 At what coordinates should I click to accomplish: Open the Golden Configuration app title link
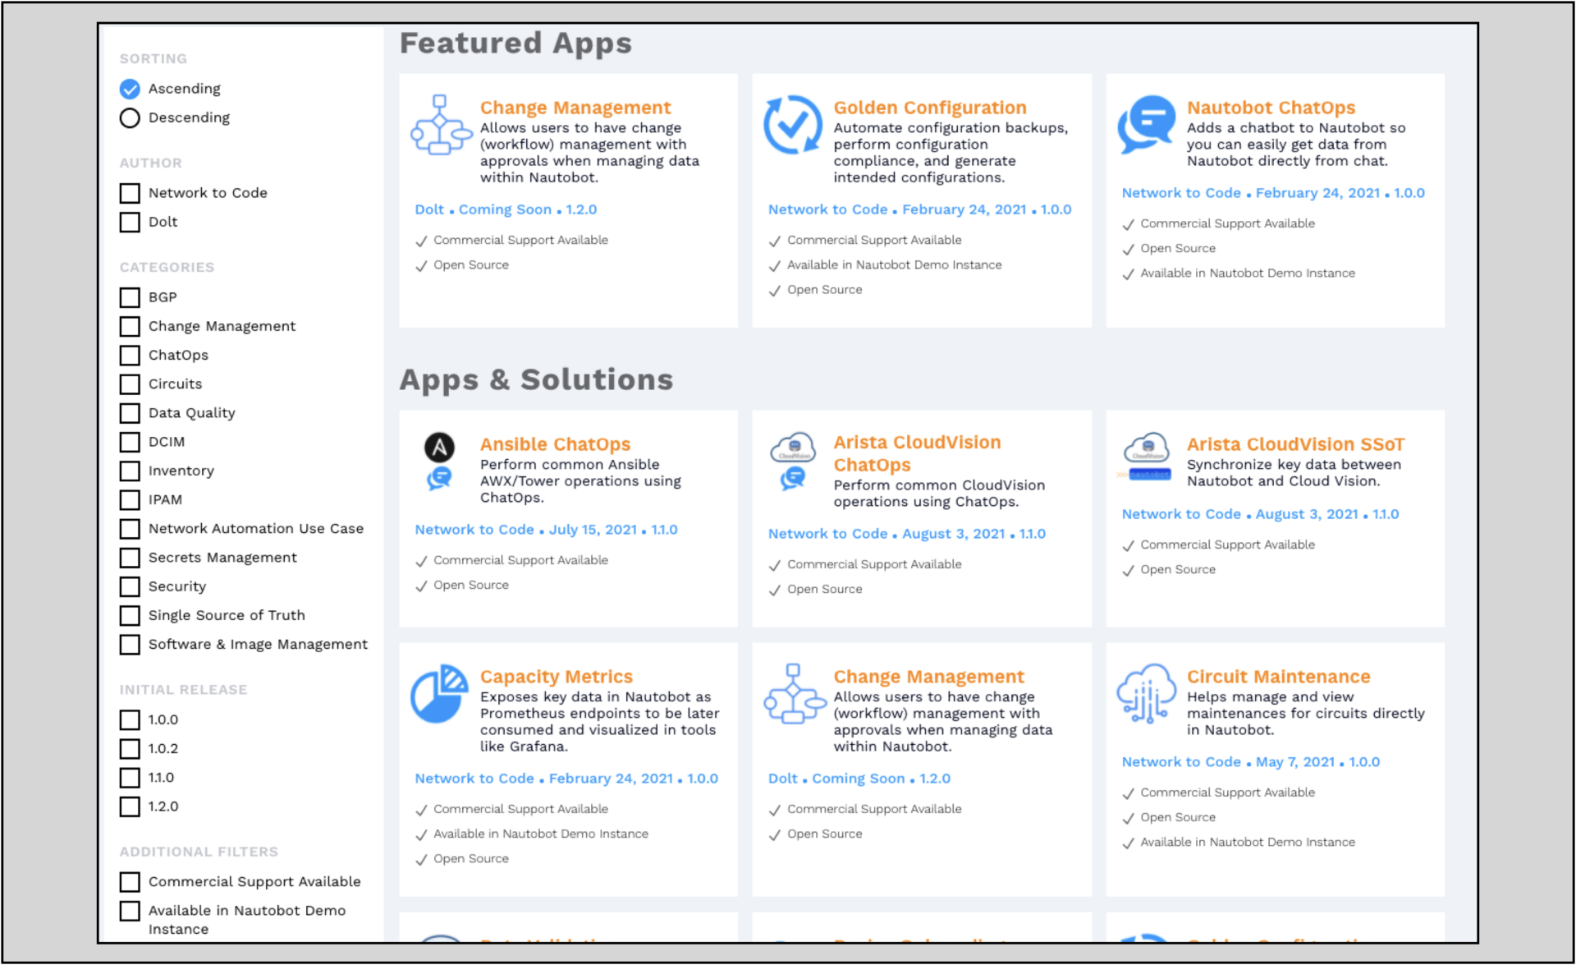[930, 108]
